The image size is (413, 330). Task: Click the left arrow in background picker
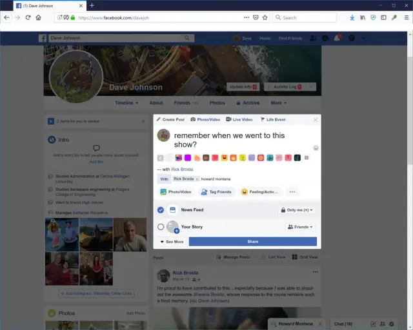pos(160,158)
